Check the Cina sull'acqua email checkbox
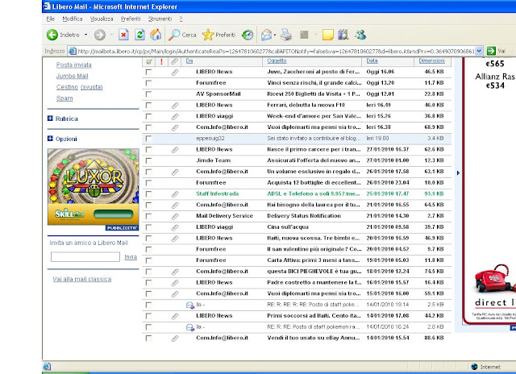516x374 pixels. tap(148, 227)
